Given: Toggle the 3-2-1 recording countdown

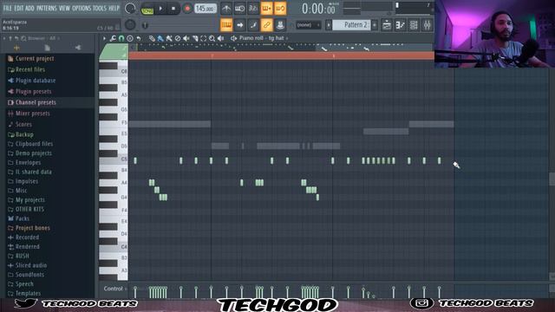Looking at the screenshot, I should (x=253, y=8).
